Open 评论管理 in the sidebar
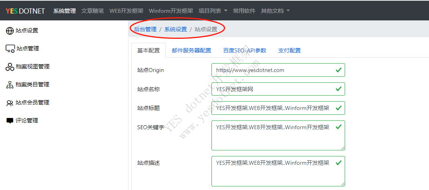This screenshot has height=190, width=429. click(x=27, y=120)
